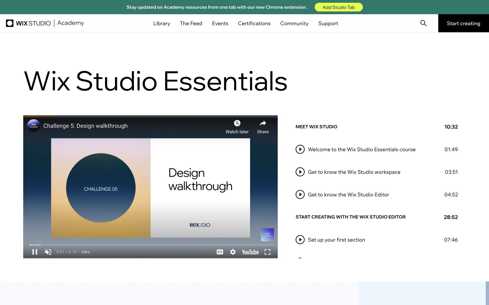The height and width of the screenshot is (305, 489).
Task: Enter fullscreen video mode
Action: [267, 252]
